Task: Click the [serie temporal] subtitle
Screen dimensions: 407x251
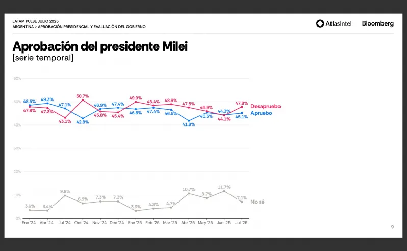Action: point(43,58)
